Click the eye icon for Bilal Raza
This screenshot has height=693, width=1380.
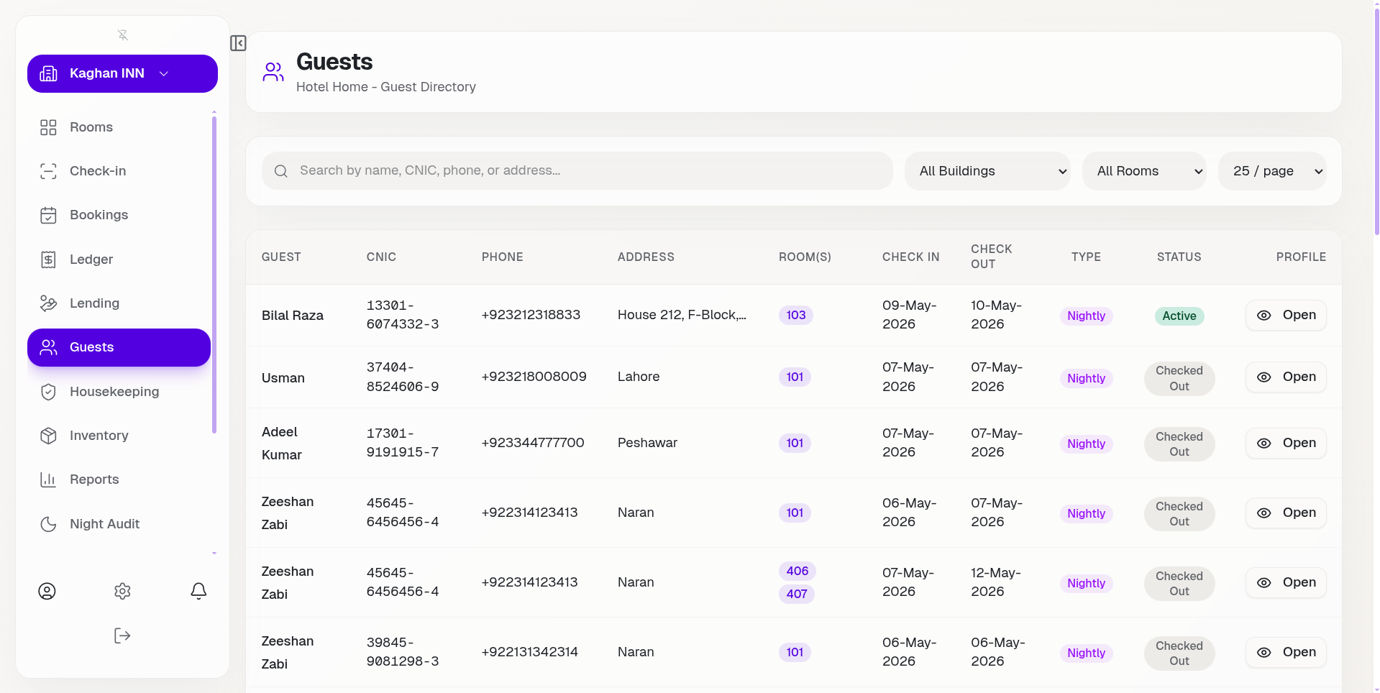(1264, 316)
